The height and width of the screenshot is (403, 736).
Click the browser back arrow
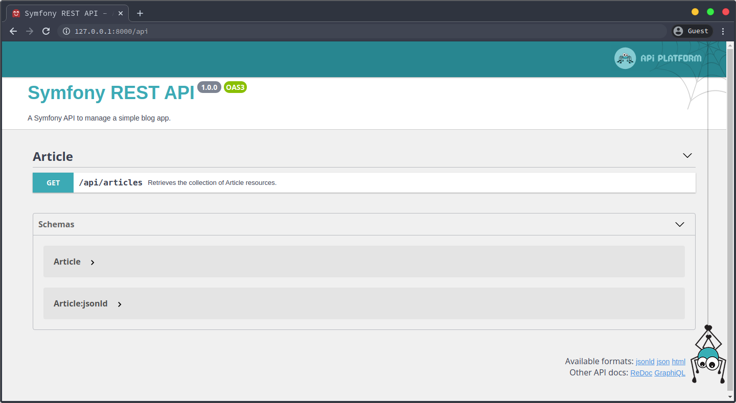click(13, 31)
